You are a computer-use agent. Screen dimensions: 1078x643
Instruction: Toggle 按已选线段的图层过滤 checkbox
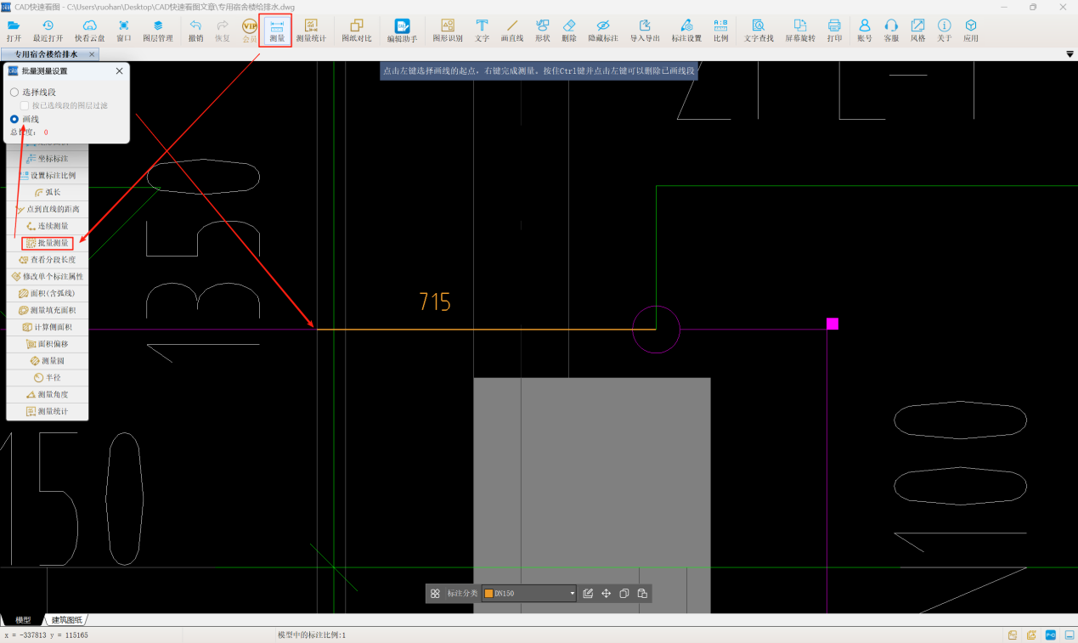(x=25, y=105)
